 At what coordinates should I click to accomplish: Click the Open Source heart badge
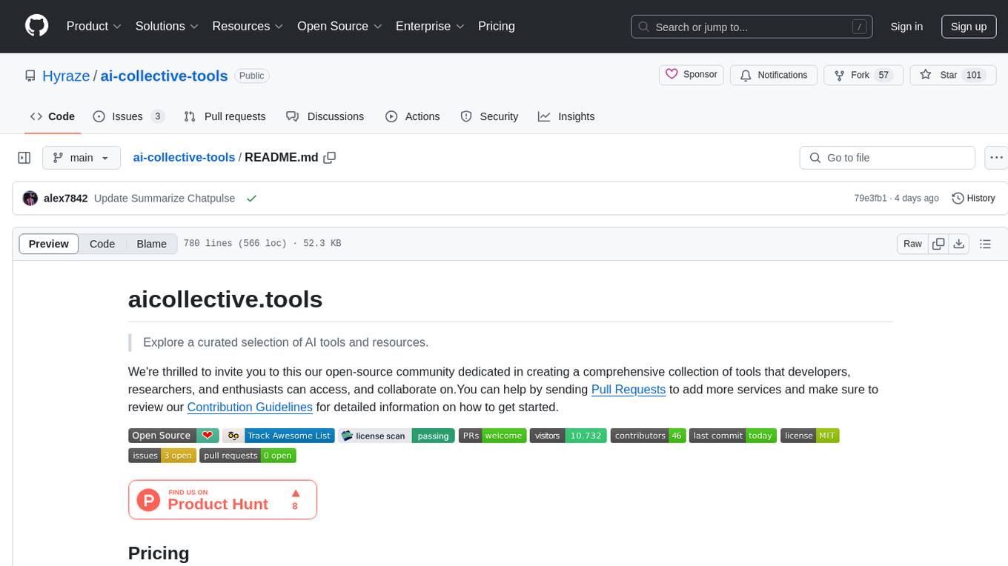pos(173,436)
